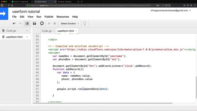Screen dimensions: 197x111
Task: Close the userform.html editor tab
Action: pyautogui.click(x=76, y=31)
